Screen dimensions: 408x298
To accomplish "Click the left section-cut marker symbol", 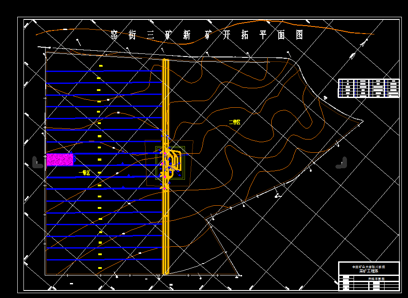I will [x=38, y=162].
